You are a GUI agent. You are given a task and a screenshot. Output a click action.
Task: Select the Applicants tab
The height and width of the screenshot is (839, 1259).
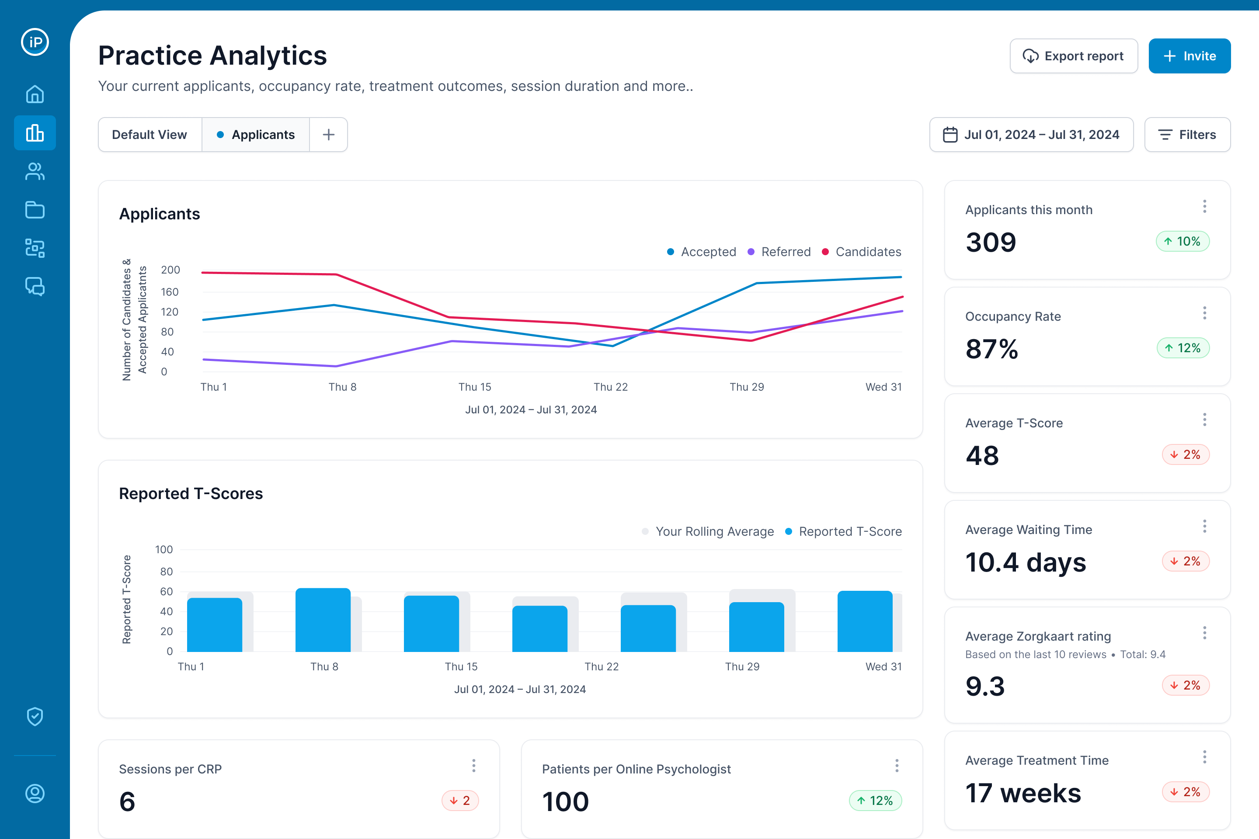tap(256, 135)
